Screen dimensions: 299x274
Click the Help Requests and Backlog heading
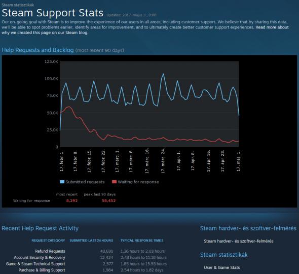(38, 50)
